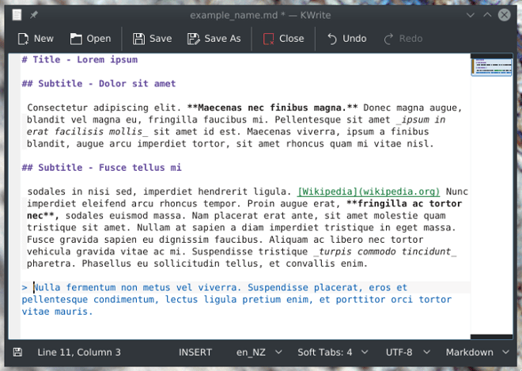
Task: Toggle INSERT mode in the status bar
Action: (195, 352)
